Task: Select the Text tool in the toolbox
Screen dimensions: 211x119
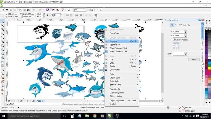Action: coord(2,61)
